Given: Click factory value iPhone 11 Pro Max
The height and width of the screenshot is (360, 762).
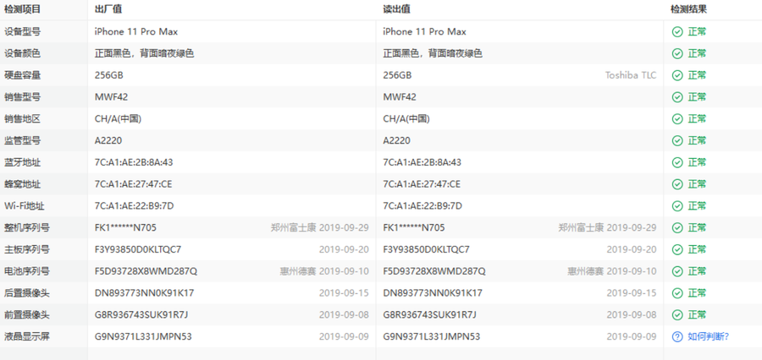Looking at the screenshot, I should (x=136, y=32).
